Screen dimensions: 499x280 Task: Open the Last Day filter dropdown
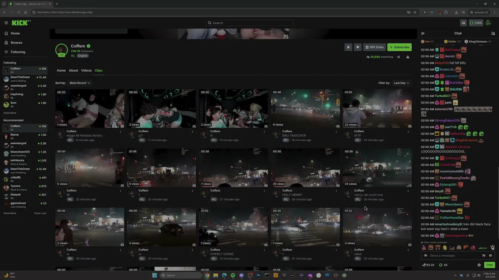coord(402,83)
